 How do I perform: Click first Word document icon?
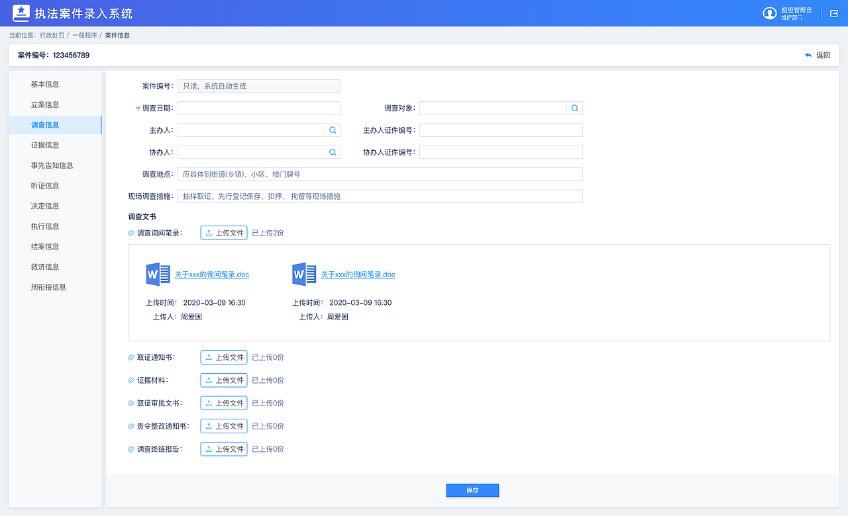point(158,274)
